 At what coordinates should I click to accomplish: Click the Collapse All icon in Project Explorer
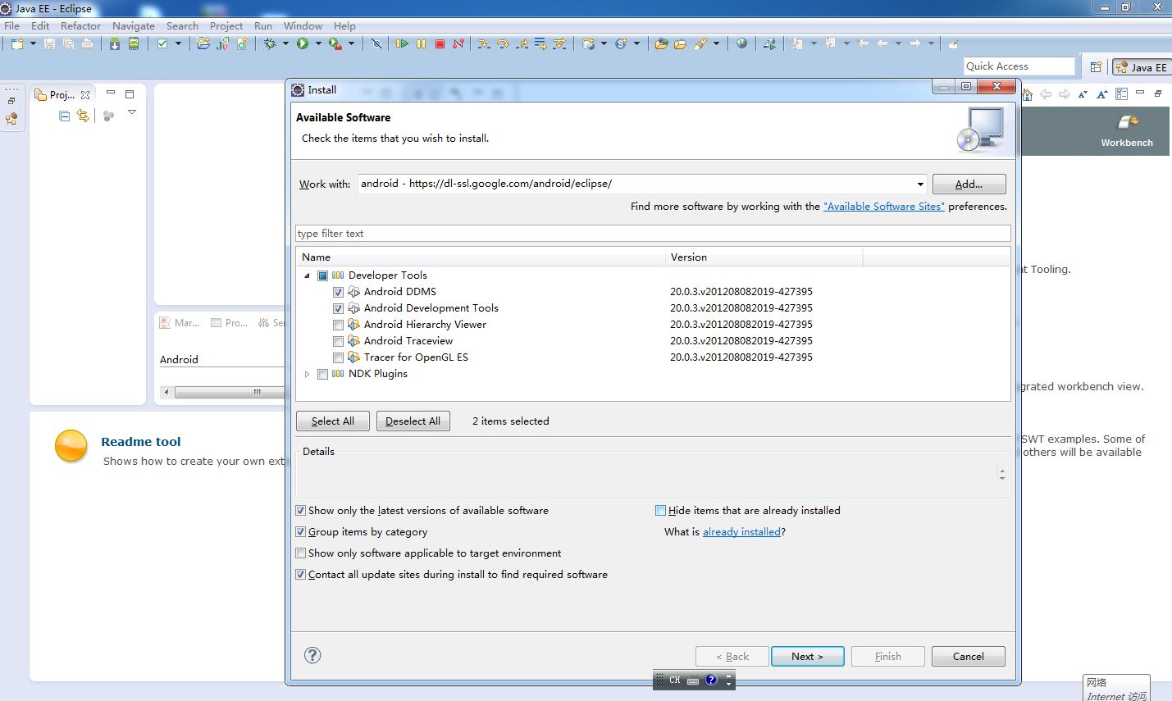tap(65, 116)
